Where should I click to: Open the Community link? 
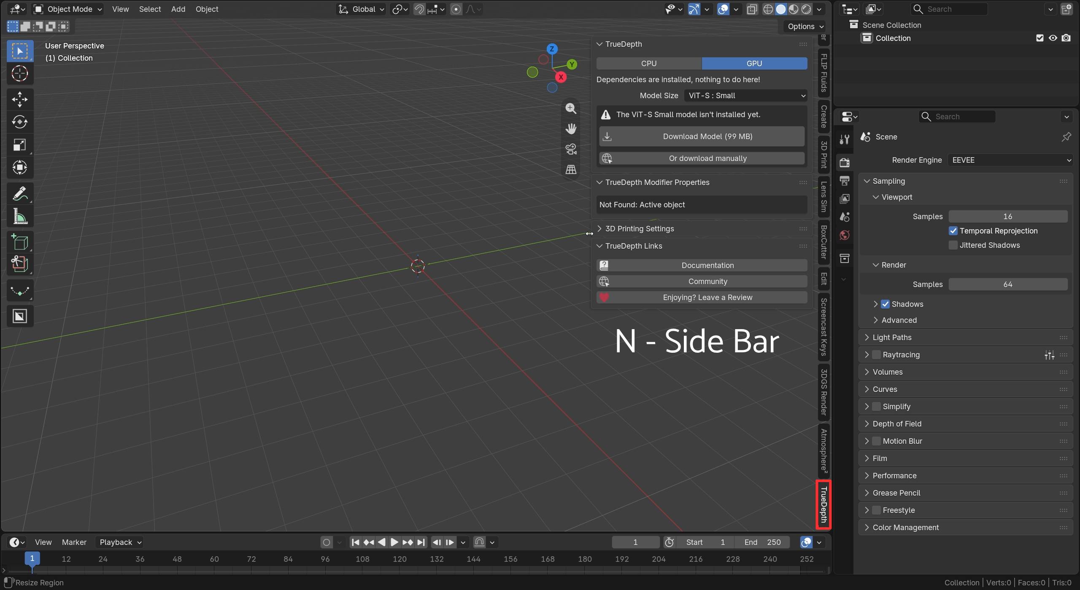pos(702,282)
